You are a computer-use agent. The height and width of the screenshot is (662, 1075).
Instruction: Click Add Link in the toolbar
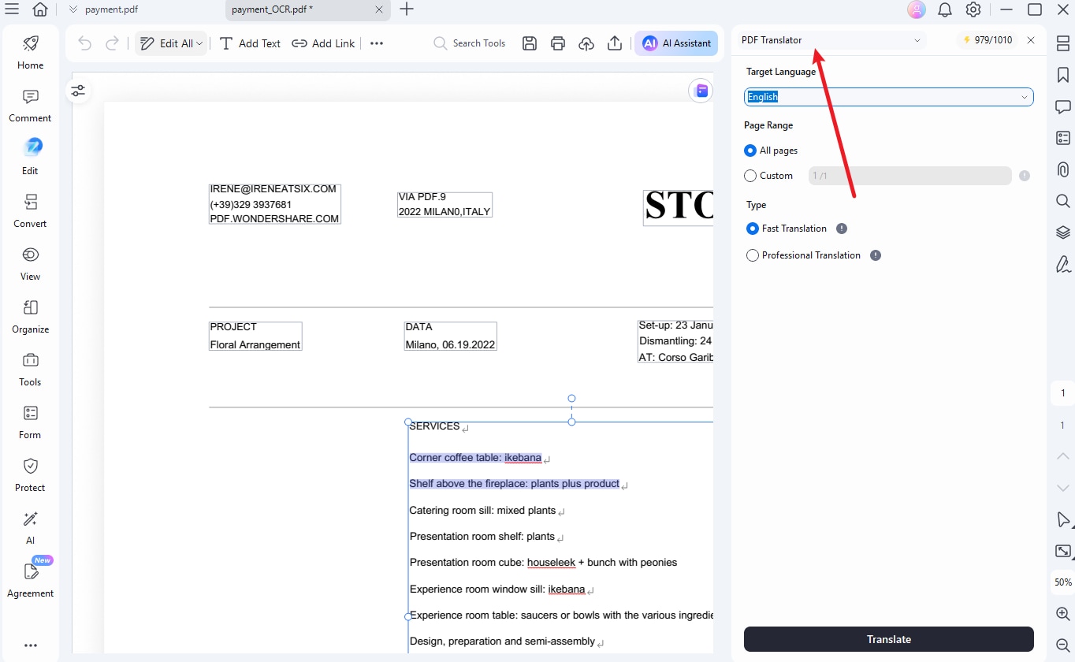(323, 43)
